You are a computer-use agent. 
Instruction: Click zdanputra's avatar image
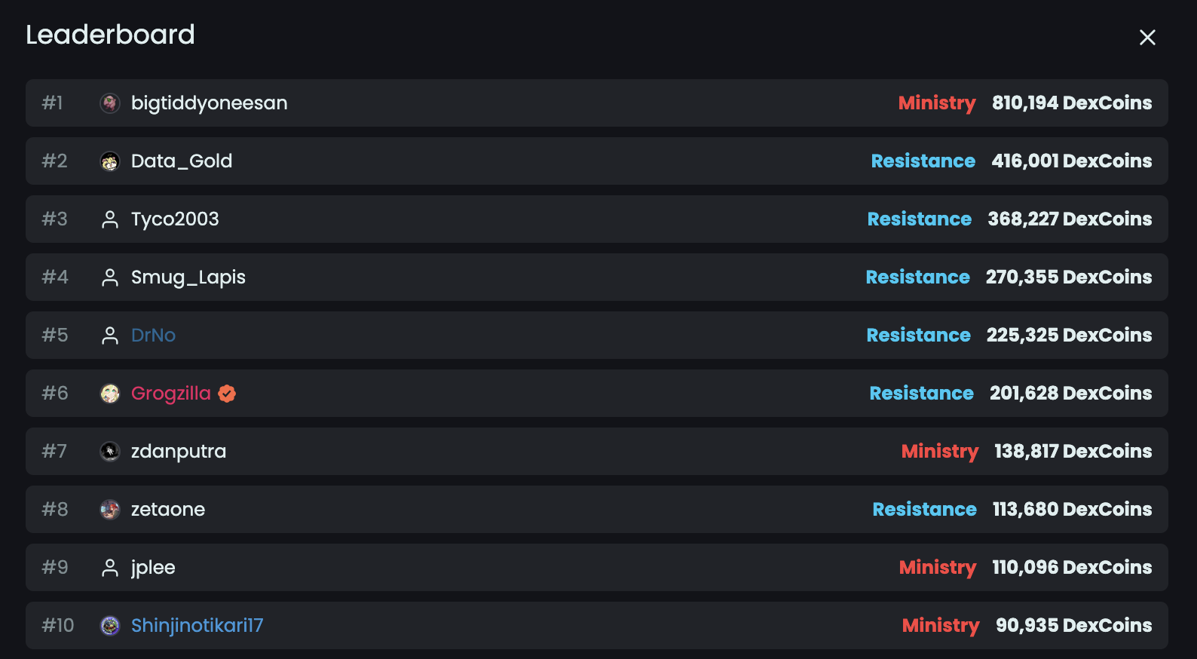[x=110, y=452]
